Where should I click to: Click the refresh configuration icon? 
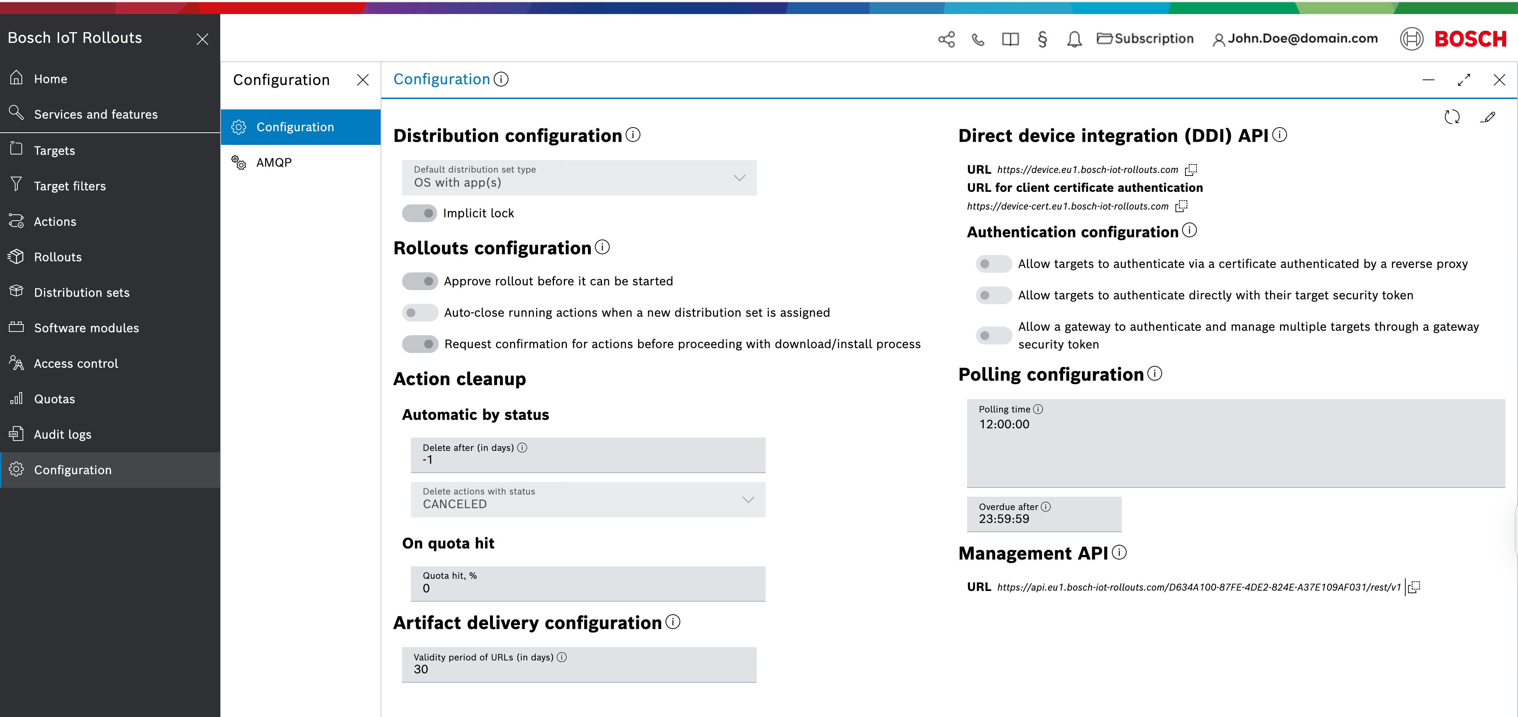tap(1451, 117)
